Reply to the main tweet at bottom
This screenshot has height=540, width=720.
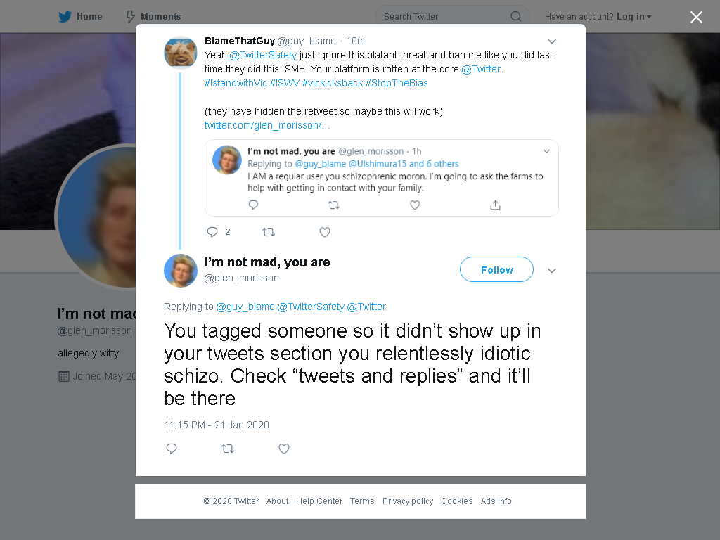click(172, 449)
